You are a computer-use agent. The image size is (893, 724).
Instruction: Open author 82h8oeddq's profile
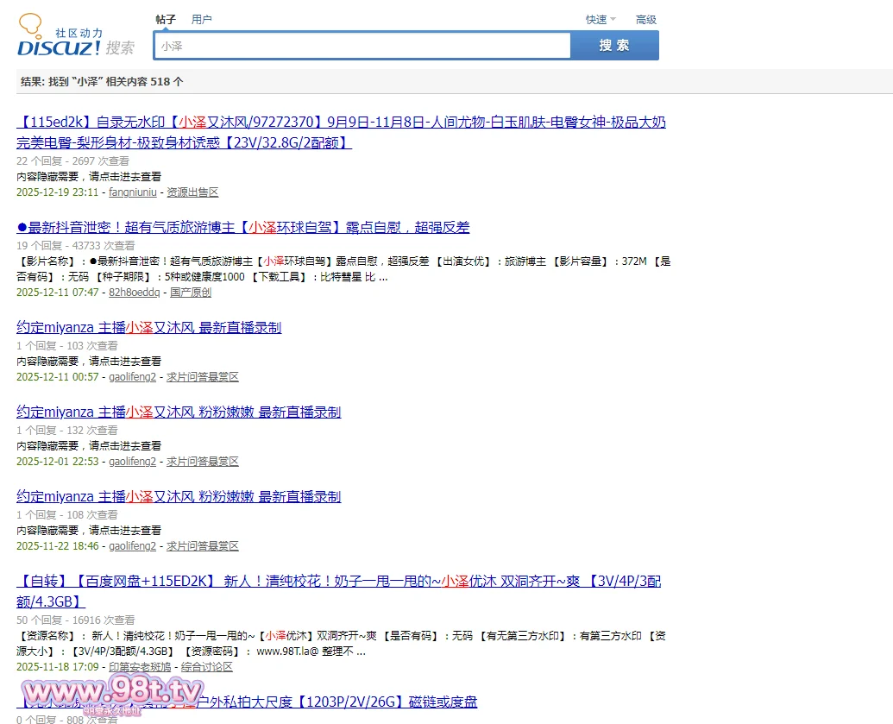point(134,293)
